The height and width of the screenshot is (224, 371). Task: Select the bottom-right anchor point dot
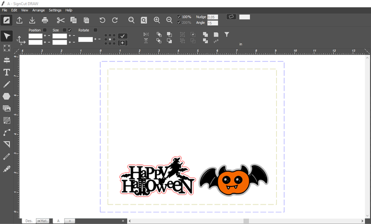tap(114, 43)
